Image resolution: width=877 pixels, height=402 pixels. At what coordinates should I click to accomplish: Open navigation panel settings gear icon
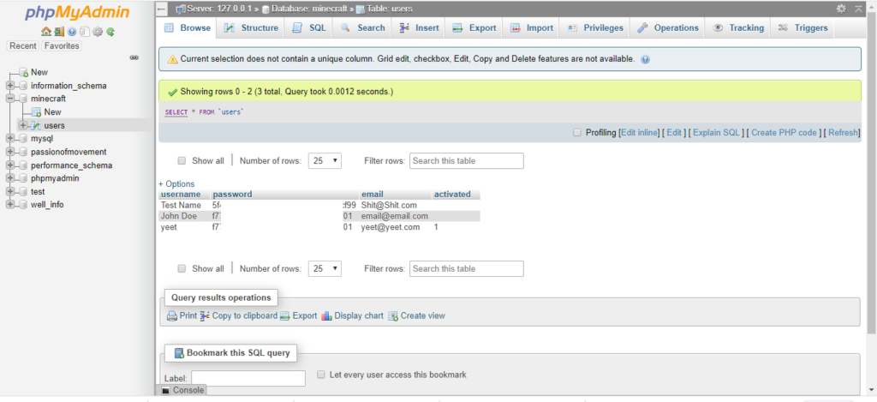[98, 32]
